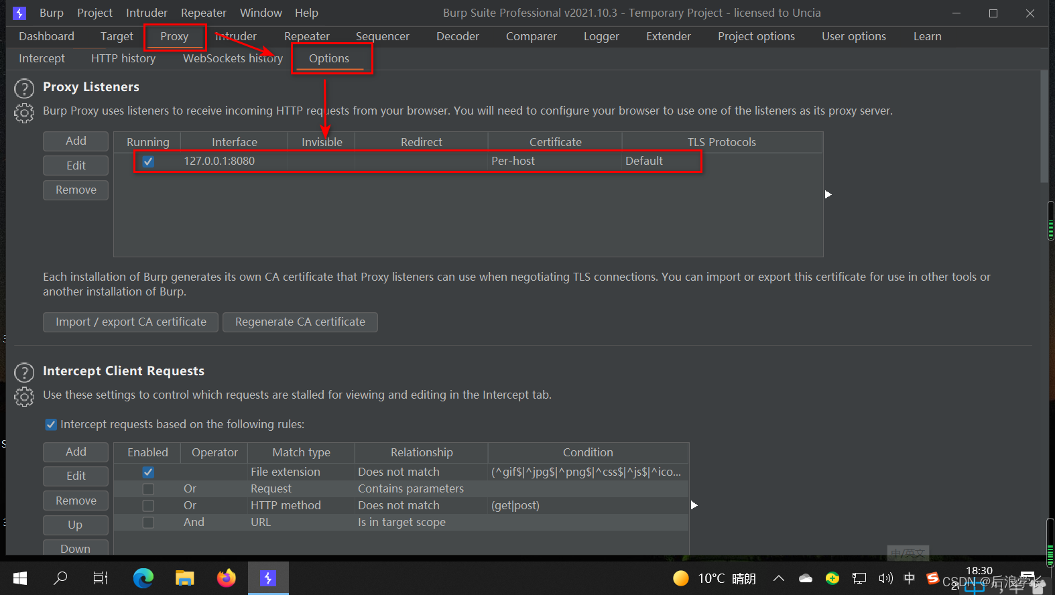The width and height of the screenshot is (1055, 595).
Task: Switch to the Target tab
Action: pyautogui.click(x=117, y=36)
